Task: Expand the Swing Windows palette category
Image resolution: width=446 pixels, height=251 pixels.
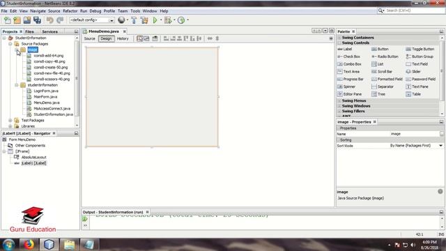Action: (339, 106)
